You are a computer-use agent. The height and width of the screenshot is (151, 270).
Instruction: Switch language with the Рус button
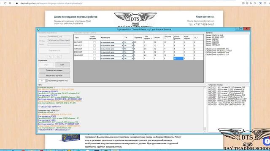(x=50, y=57)
